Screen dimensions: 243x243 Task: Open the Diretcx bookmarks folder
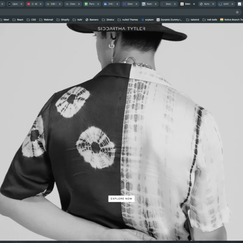[108, 20]
